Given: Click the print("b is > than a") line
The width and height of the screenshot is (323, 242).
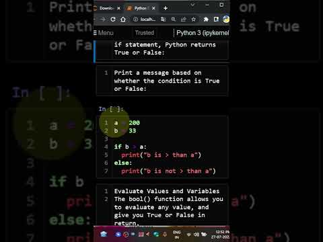Looking at the screenshot, I should [x=161, y=155].
